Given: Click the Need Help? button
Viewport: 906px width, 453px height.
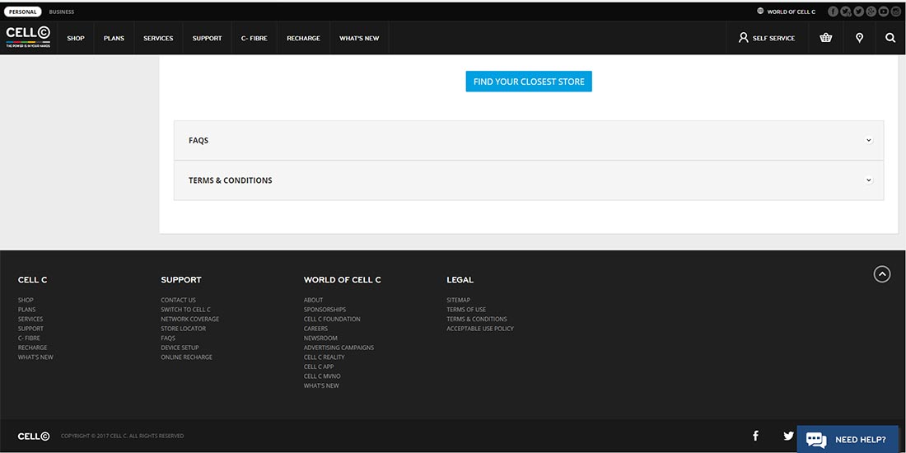Looking at the screenshot, I should [848, 440].
